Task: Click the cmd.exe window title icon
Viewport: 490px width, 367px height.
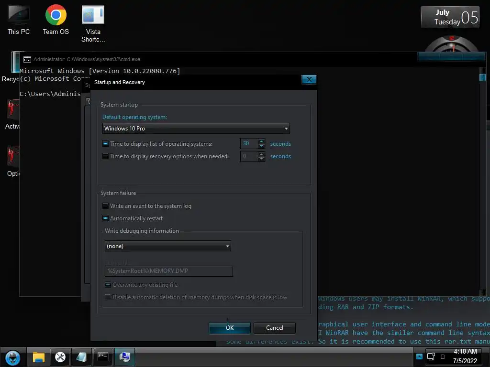Action: (27, 59)
